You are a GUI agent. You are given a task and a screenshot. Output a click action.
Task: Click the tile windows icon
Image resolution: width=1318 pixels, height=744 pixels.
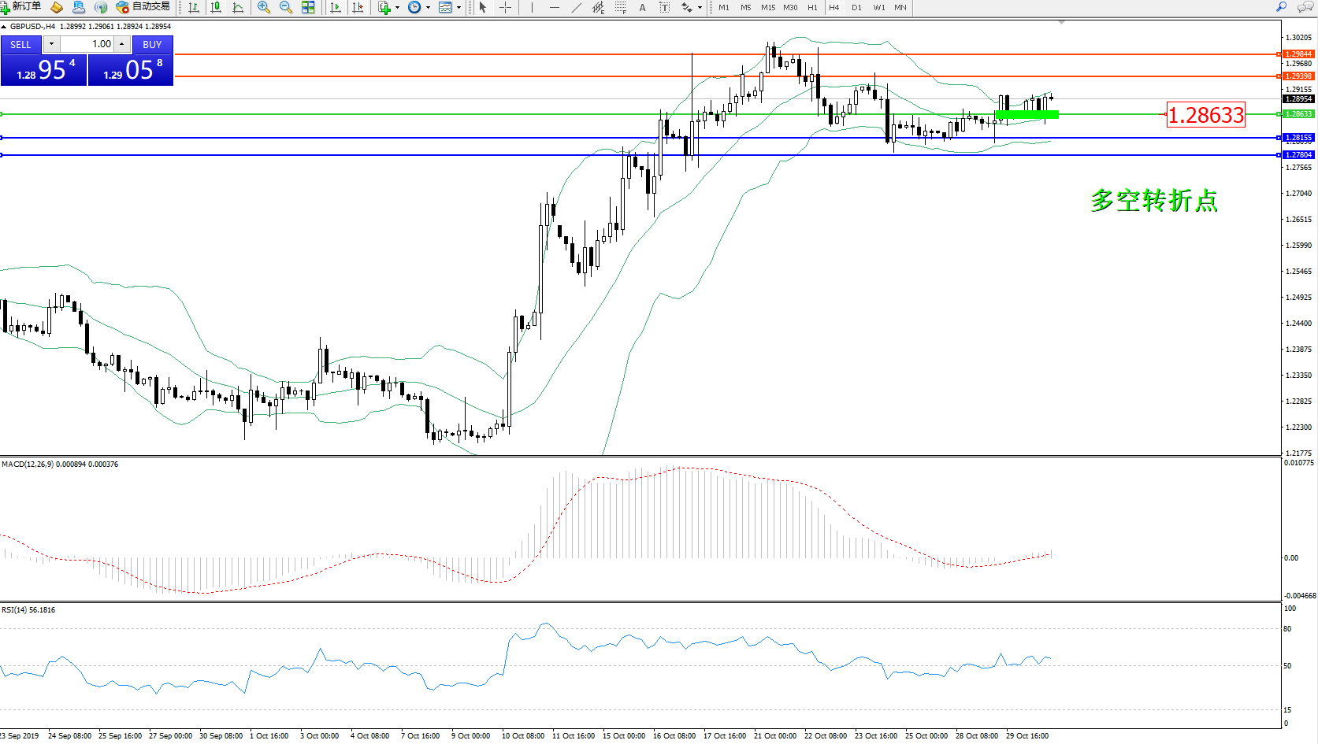tap(308, 7)
